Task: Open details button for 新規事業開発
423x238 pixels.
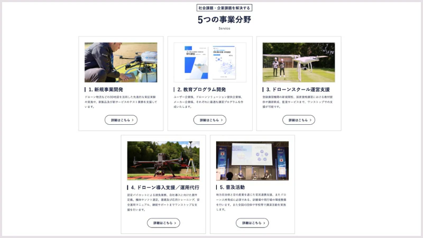Action: [x=121, y=120]
